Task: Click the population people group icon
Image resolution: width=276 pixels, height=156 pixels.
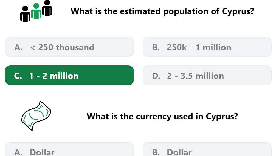Action: (x=36, y=11)
